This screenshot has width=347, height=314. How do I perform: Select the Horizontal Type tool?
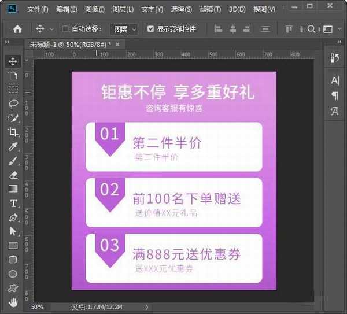point(13,203)
